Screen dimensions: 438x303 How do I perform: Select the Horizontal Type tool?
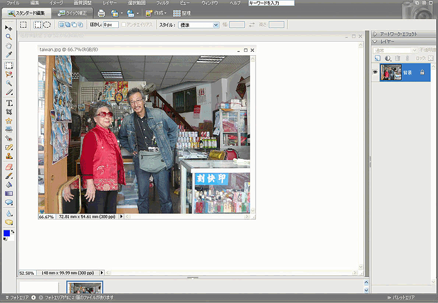point(9,102)
